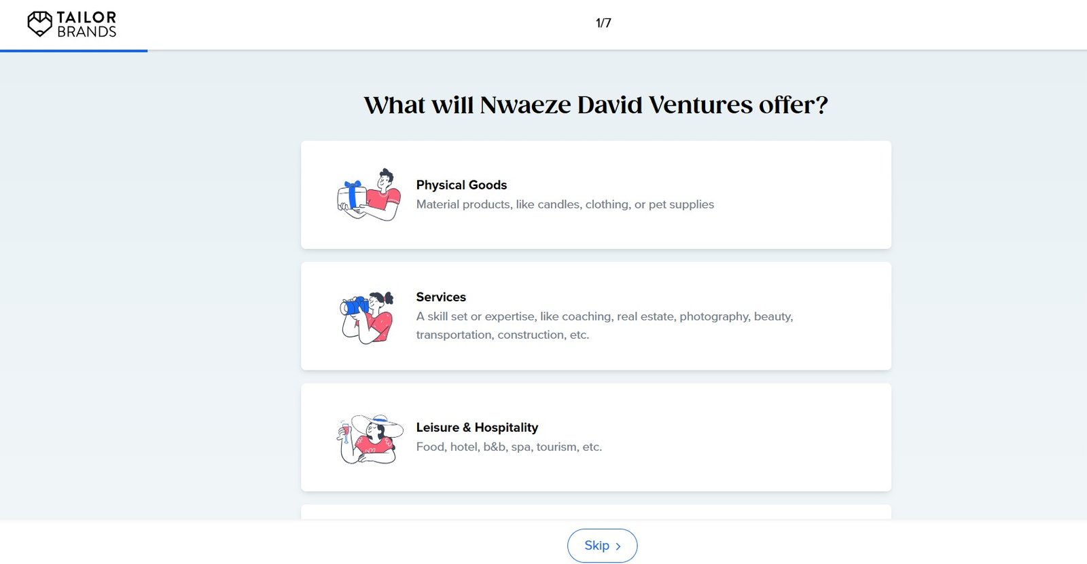Image resolution: width=1087 pixels, height=564 pixels.
Task: Click the description "Material products, like candles"
Action: click(x=565, y=204)
